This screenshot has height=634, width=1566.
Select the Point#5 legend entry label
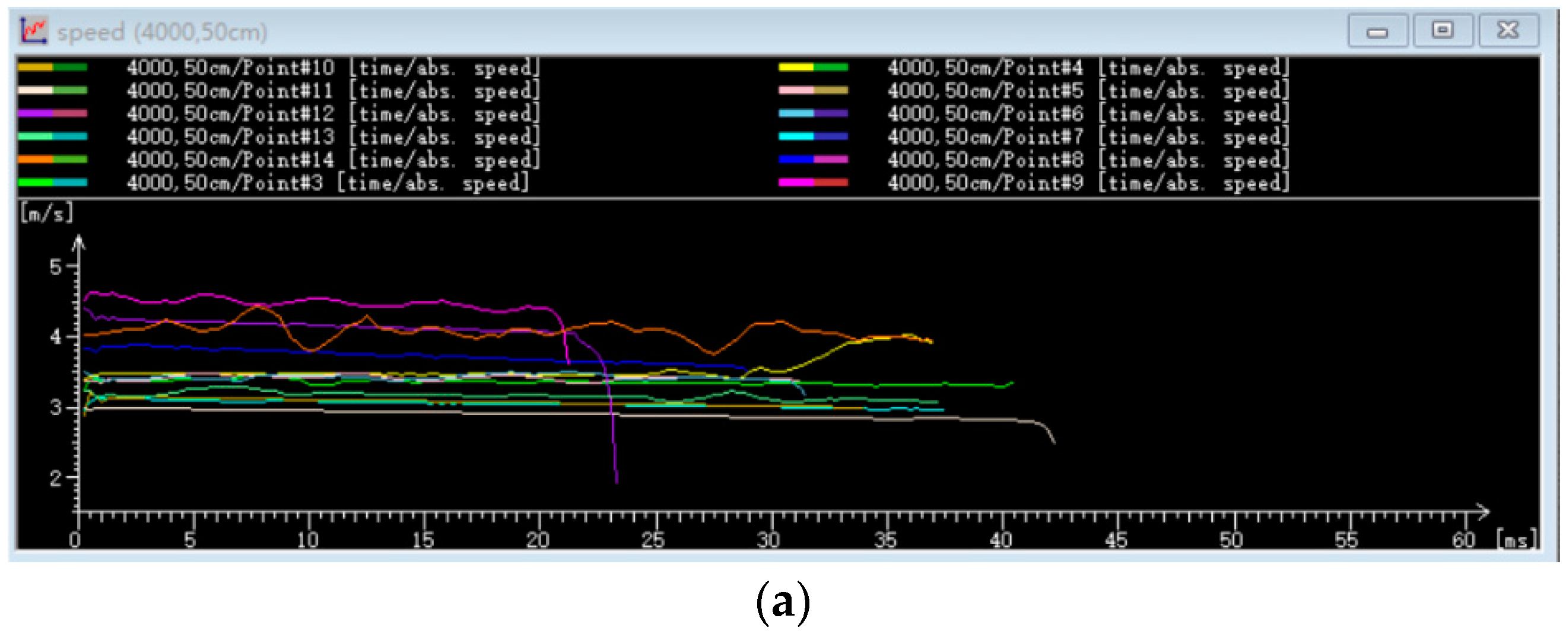(1087, 91)
